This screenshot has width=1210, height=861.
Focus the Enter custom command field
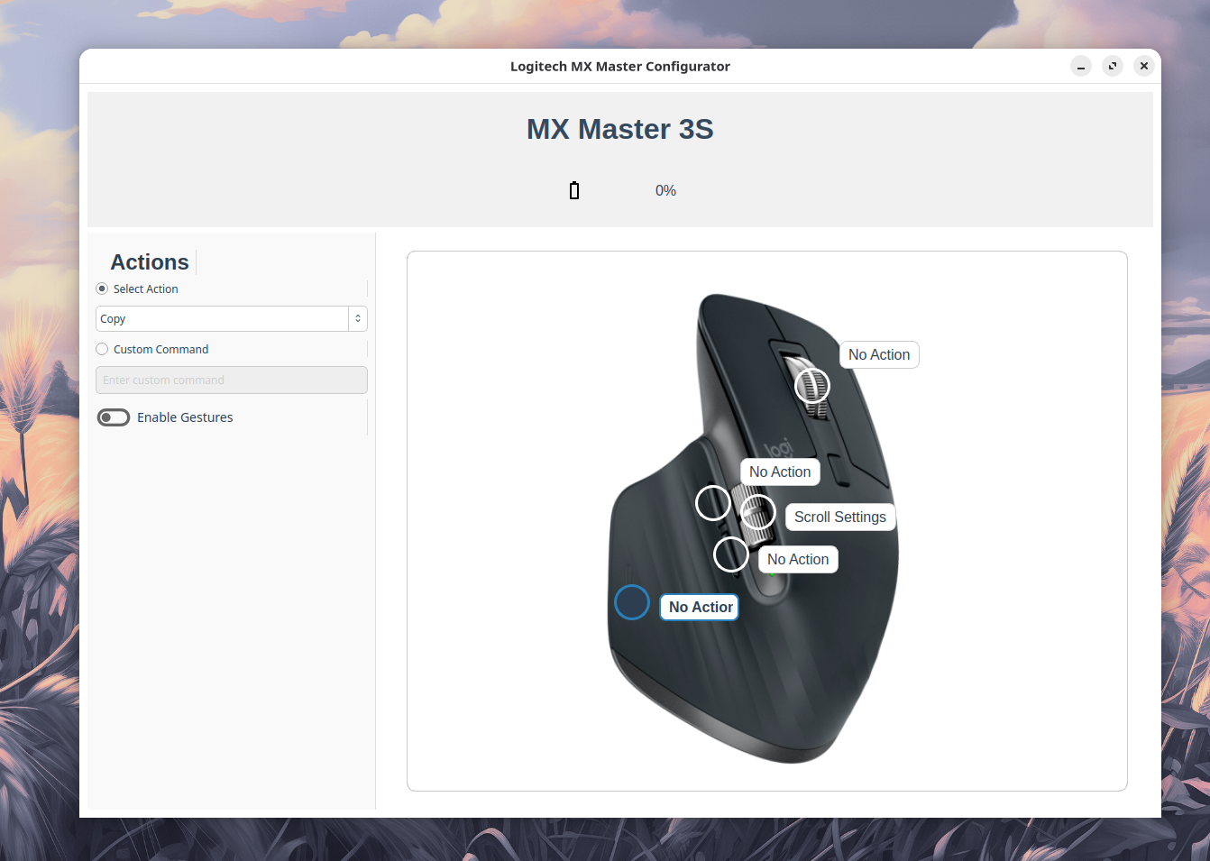(231, 380)
